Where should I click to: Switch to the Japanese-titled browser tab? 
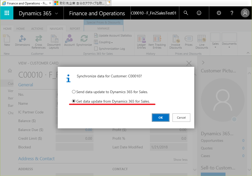79,3
